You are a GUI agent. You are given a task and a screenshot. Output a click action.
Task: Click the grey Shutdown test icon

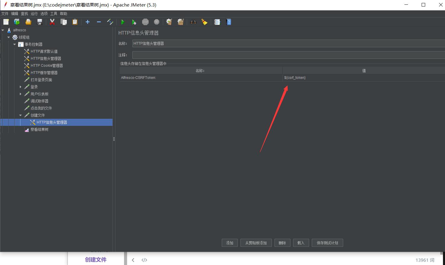pyautogui.click(x=157, y=22)
